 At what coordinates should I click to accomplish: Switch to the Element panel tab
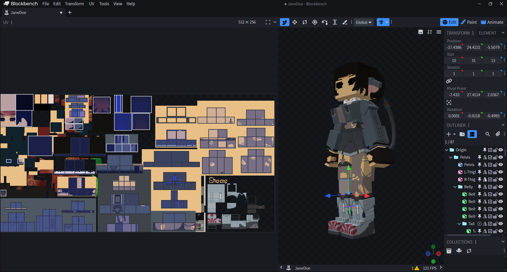pos(488,33)
